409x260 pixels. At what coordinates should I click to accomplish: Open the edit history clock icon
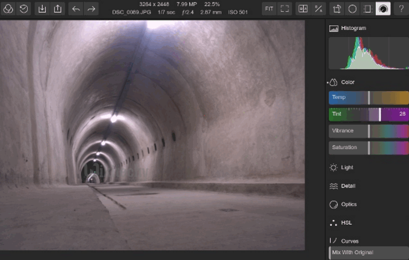[23, 9]
